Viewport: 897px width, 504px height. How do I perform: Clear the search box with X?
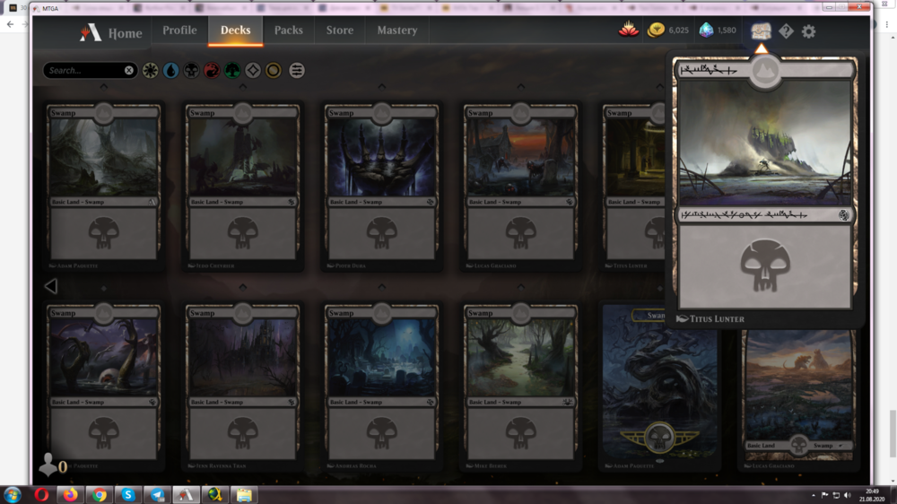point(129,70)
